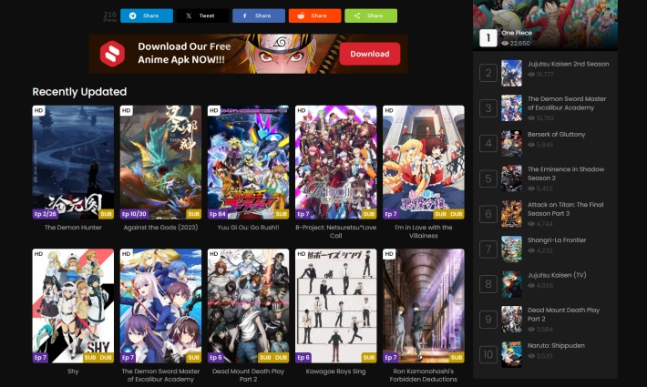Open Kawagoe Boys Sing poster
647x387 pixels.
tap(336, 306)
